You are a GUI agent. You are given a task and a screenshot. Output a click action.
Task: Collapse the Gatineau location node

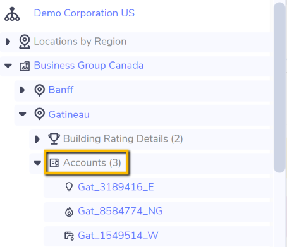[22, 114]
